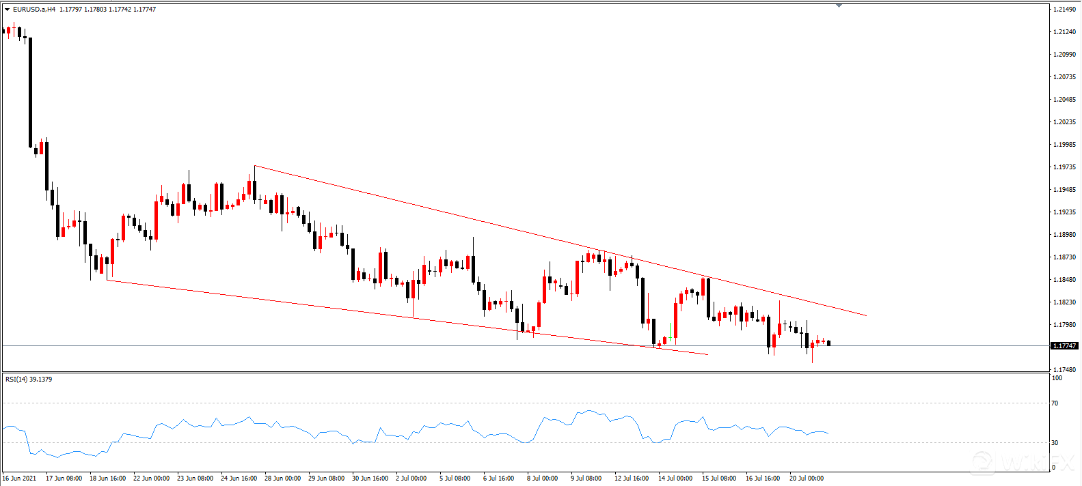Click the current price label 1.17747
This screenshot has width=1082, height=486.
(x=1064, y=346)
